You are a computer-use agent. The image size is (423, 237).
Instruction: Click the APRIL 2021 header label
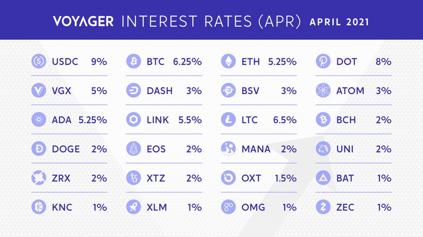(339, 22)
